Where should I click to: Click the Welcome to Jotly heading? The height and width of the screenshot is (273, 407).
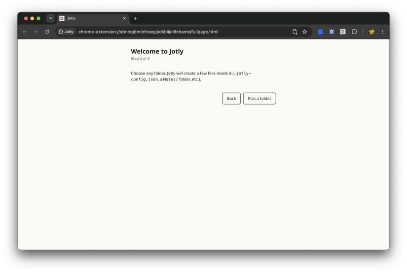(x=157, y=51)
